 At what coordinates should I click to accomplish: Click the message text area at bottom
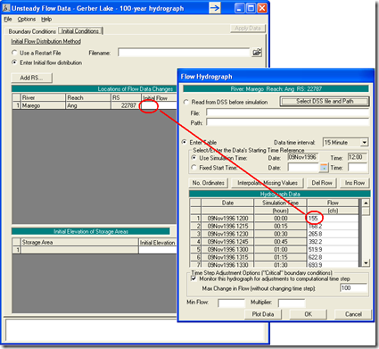[135, 330]
